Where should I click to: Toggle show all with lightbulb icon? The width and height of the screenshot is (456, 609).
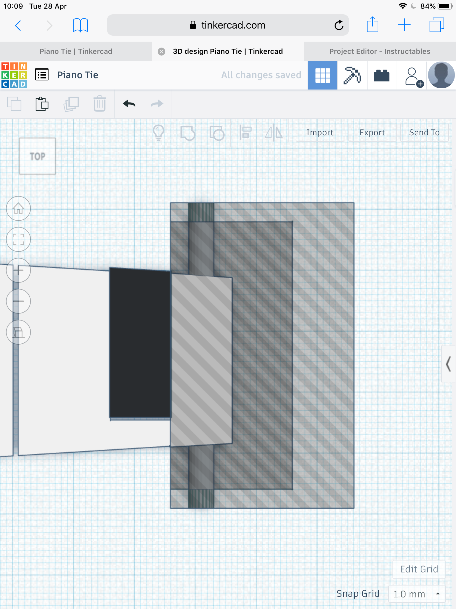[159, 133]
